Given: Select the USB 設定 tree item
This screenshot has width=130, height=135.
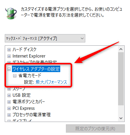Looking at the screenshot, I should [x=21, y=95].
